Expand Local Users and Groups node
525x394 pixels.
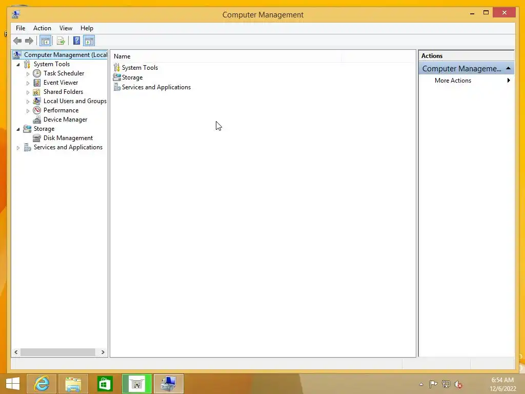[x=28, y=101]
